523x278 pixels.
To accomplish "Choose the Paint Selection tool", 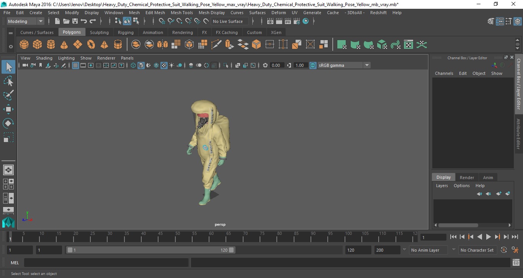I will tap(8, 95).
